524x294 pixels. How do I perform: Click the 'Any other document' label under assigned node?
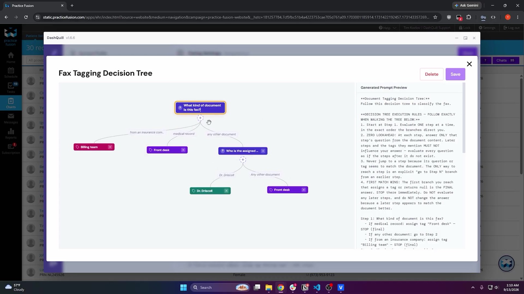coord(265,174)
